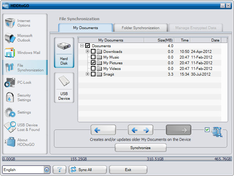
Task: Open the Settings gears icon
Action: coord(10,112)
